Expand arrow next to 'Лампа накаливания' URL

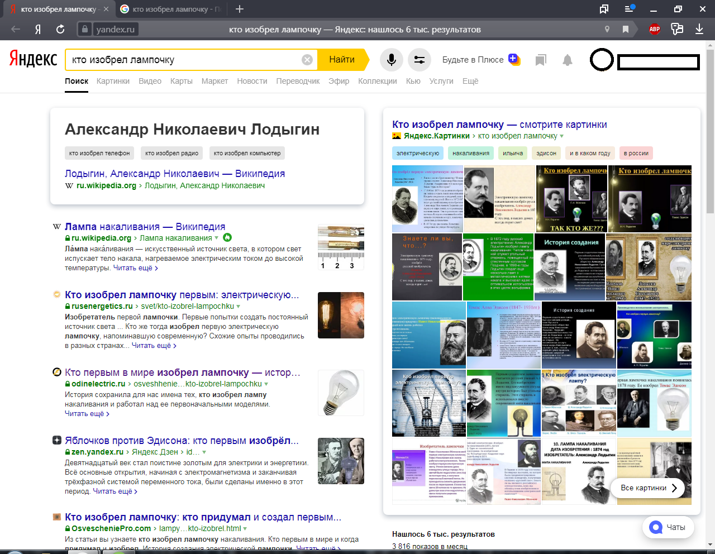pyautogui.click(x=216, y=238)
